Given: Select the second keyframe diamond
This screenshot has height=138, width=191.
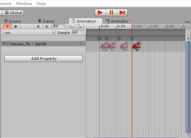Looking at the screenshot, I should click(x=107, y=38).
